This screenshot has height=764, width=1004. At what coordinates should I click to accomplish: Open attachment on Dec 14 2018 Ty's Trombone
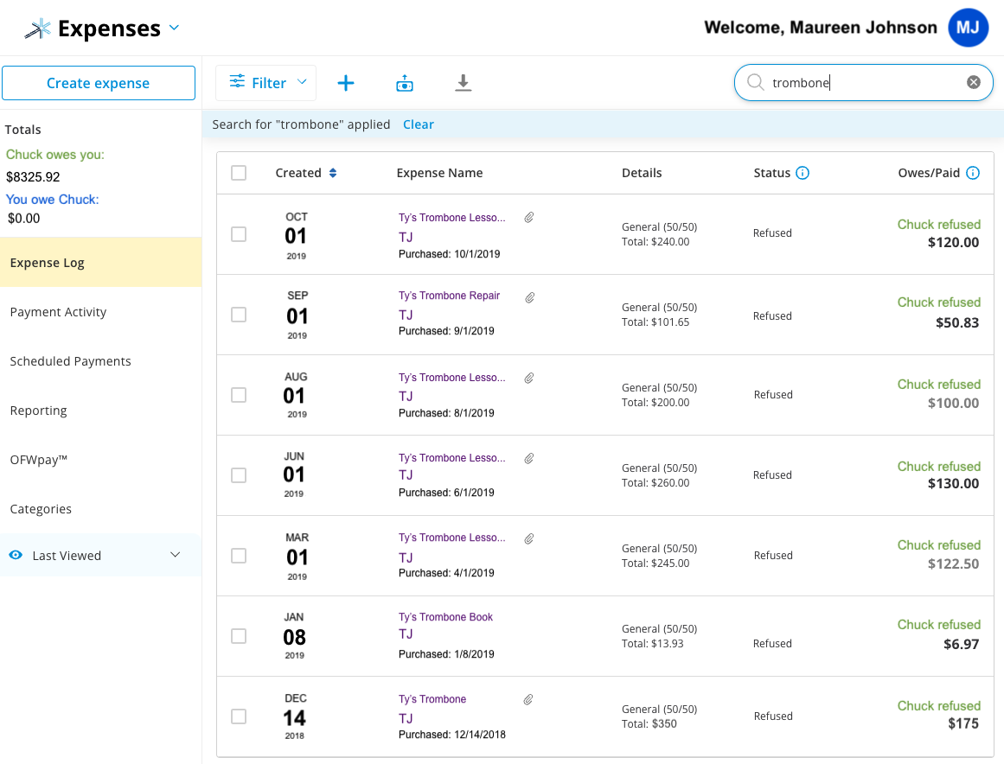tap(528, 699)
